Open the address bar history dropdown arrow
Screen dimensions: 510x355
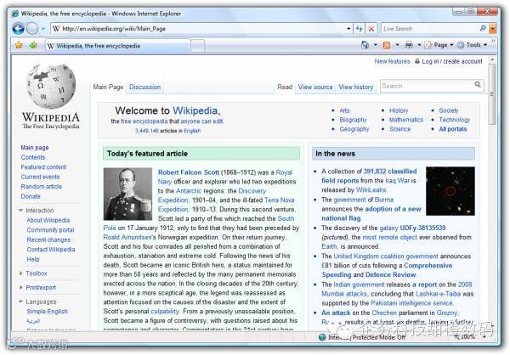pyautogui.click(x=348, y=29)
